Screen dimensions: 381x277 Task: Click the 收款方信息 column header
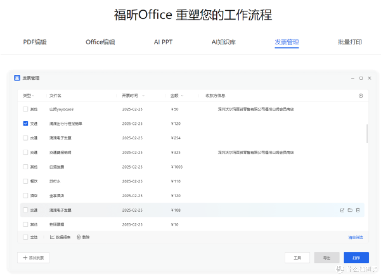click(216, 96)
